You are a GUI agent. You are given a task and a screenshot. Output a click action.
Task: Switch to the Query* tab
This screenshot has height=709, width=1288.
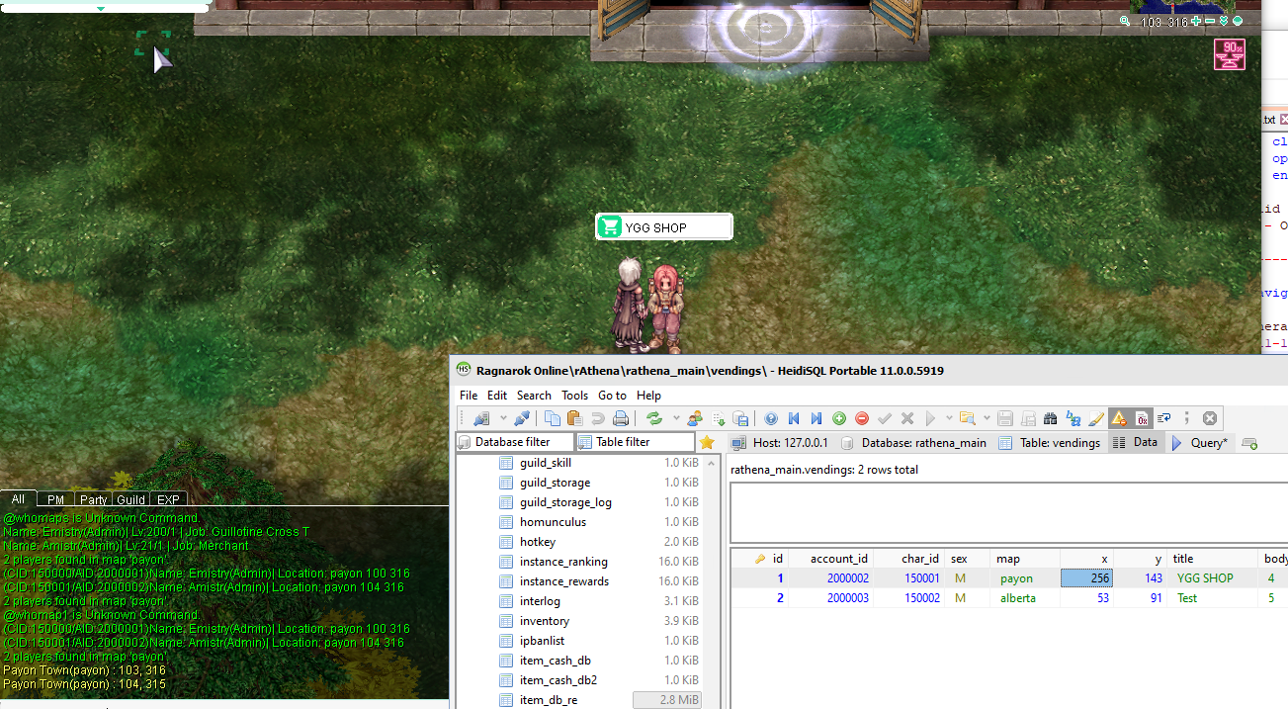click(x=1199, y=443)
